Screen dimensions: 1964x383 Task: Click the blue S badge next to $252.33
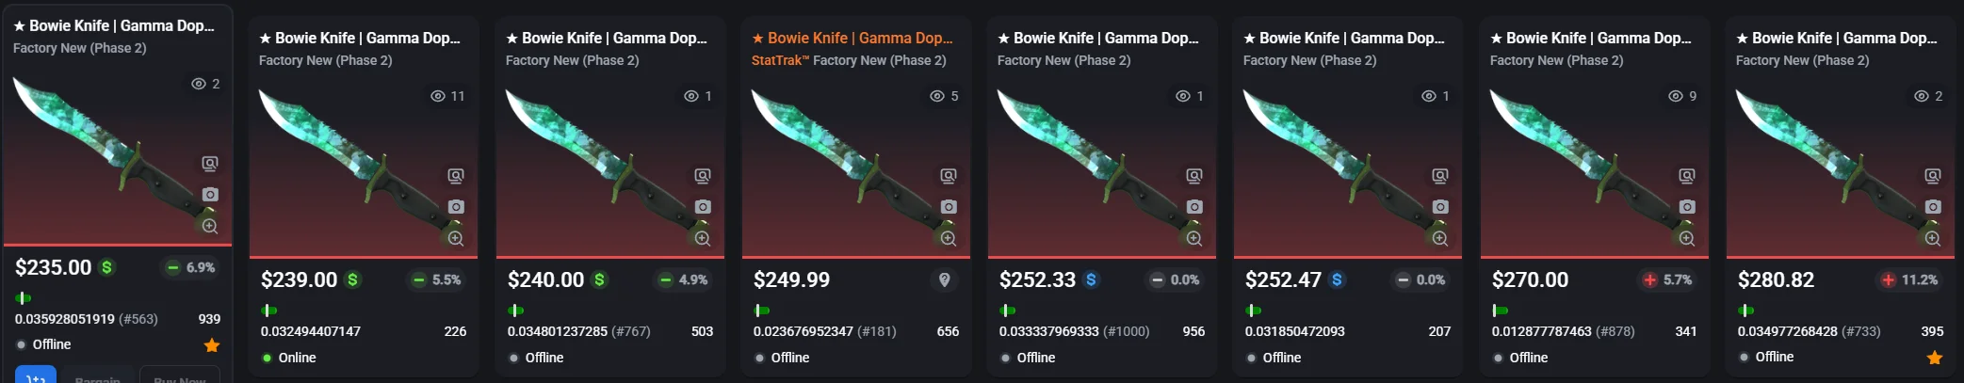1091,279
